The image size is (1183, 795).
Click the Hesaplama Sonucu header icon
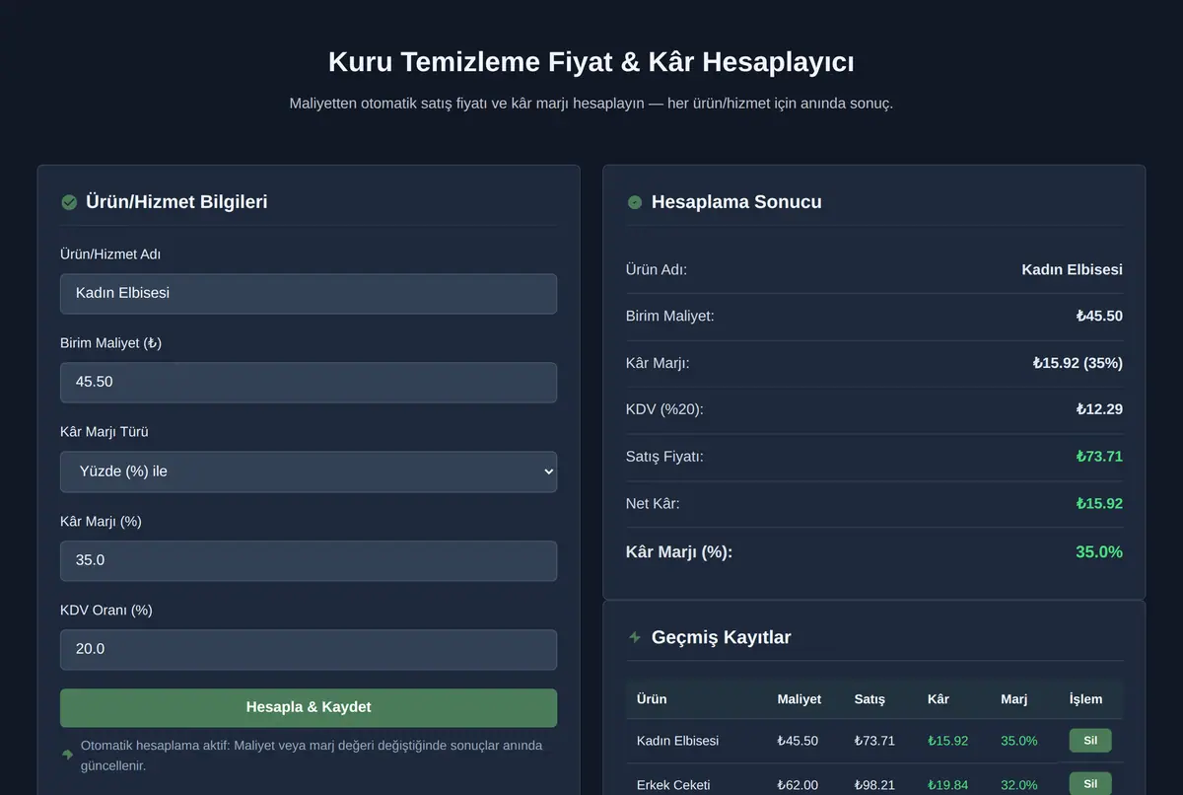[635, 202]
